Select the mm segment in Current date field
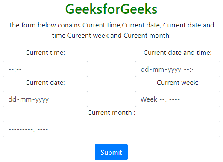 (x=26, y=99)
